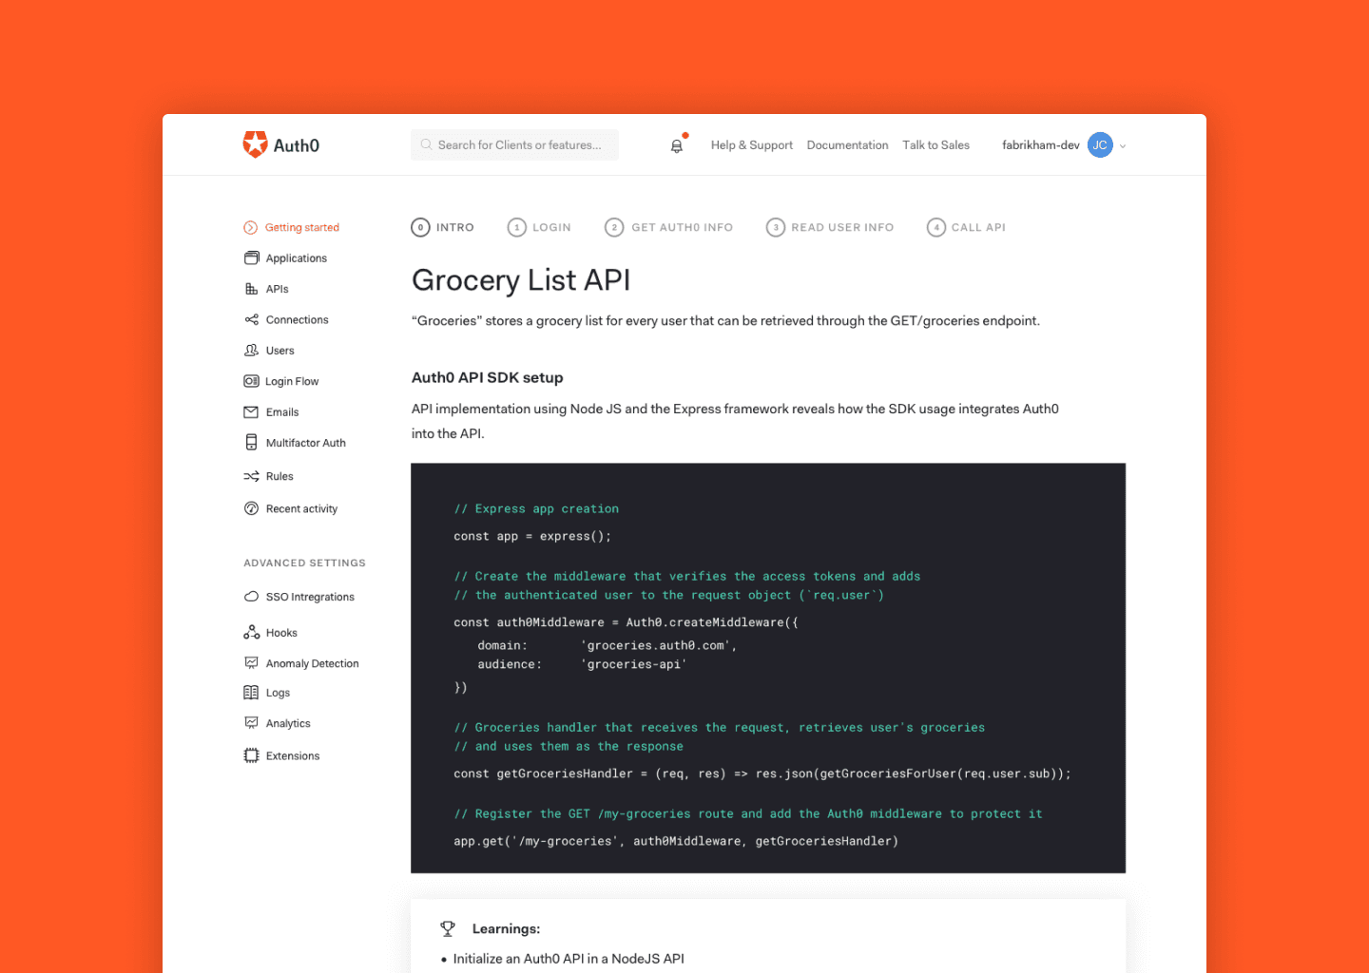Click the Hooks nodes icon
Screen dimensions: 1369x973
point(251,632)
